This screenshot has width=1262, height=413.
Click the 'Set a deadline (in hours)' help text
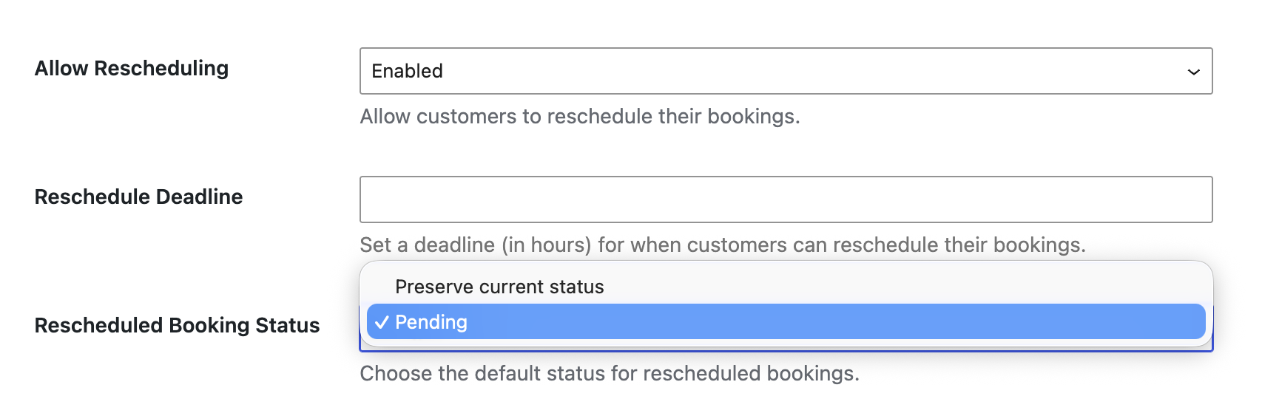coord(722,245)
